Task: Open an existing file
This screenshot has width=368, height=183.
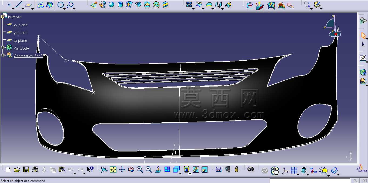Action: pyautogui.click(x=17, y=170)
